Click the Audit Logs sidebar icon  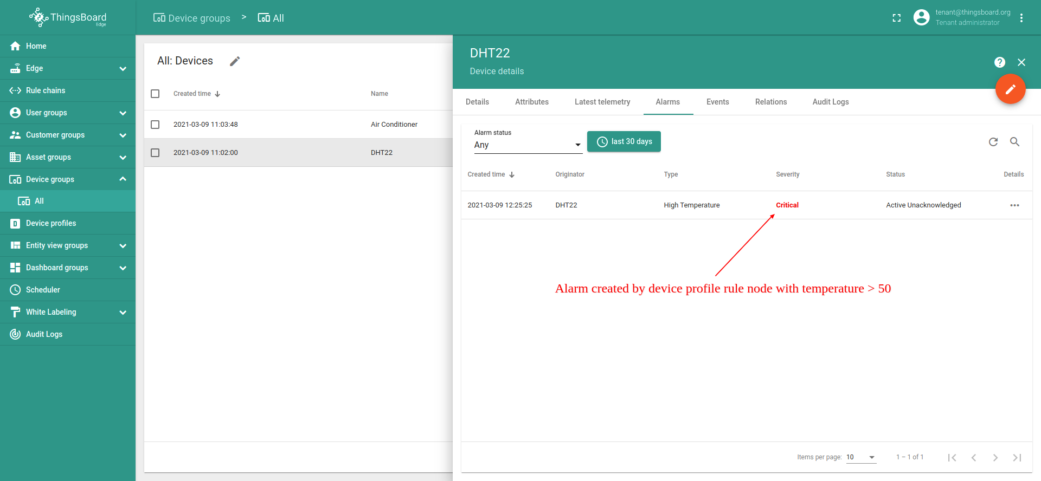coord(15,334)
